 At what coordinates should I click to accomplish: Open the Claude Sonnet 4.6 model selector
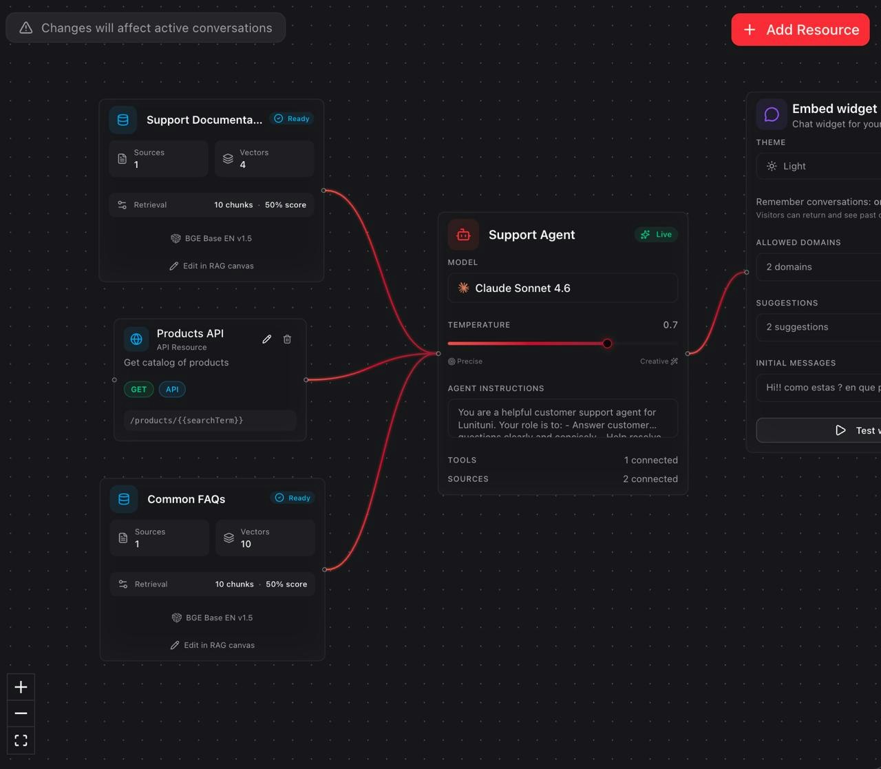(x=562, y=288)
